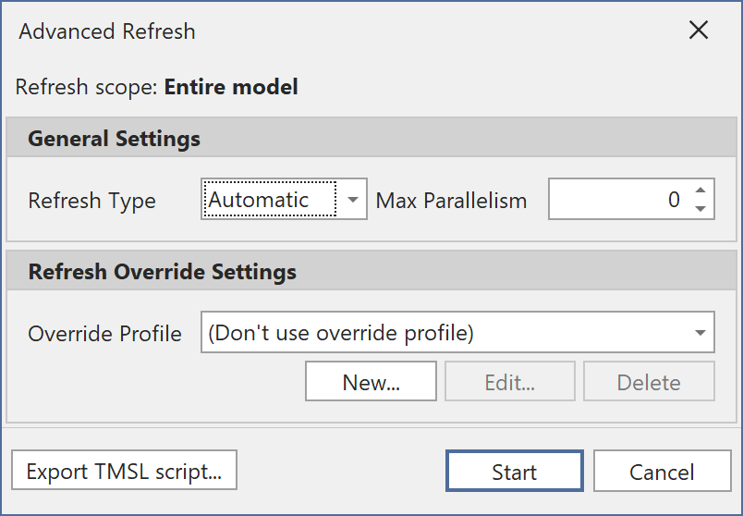Increase Max Parallelism using up arrow
The image size is (743, 516).
[700, 190]
